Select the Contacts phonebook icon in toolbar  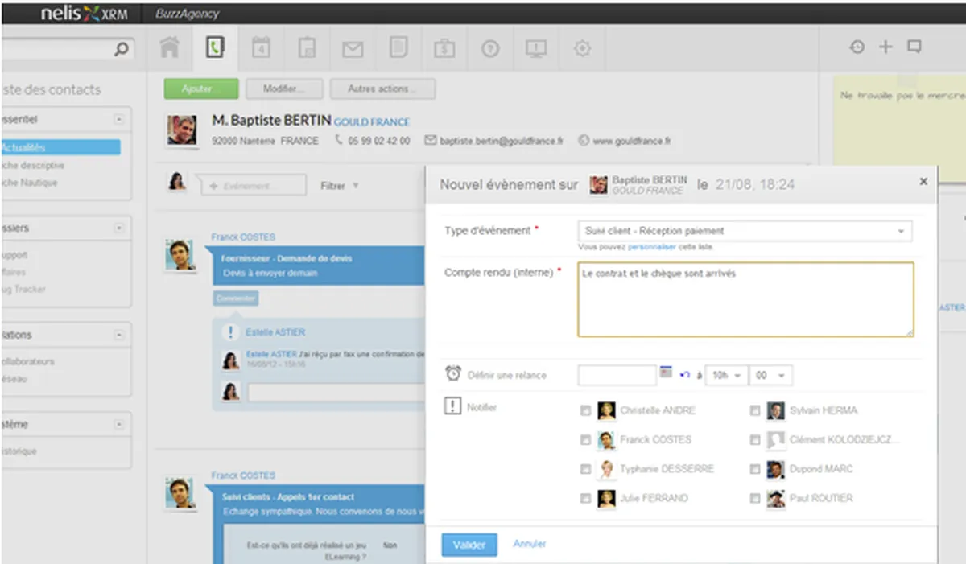(x=214, y=47)
